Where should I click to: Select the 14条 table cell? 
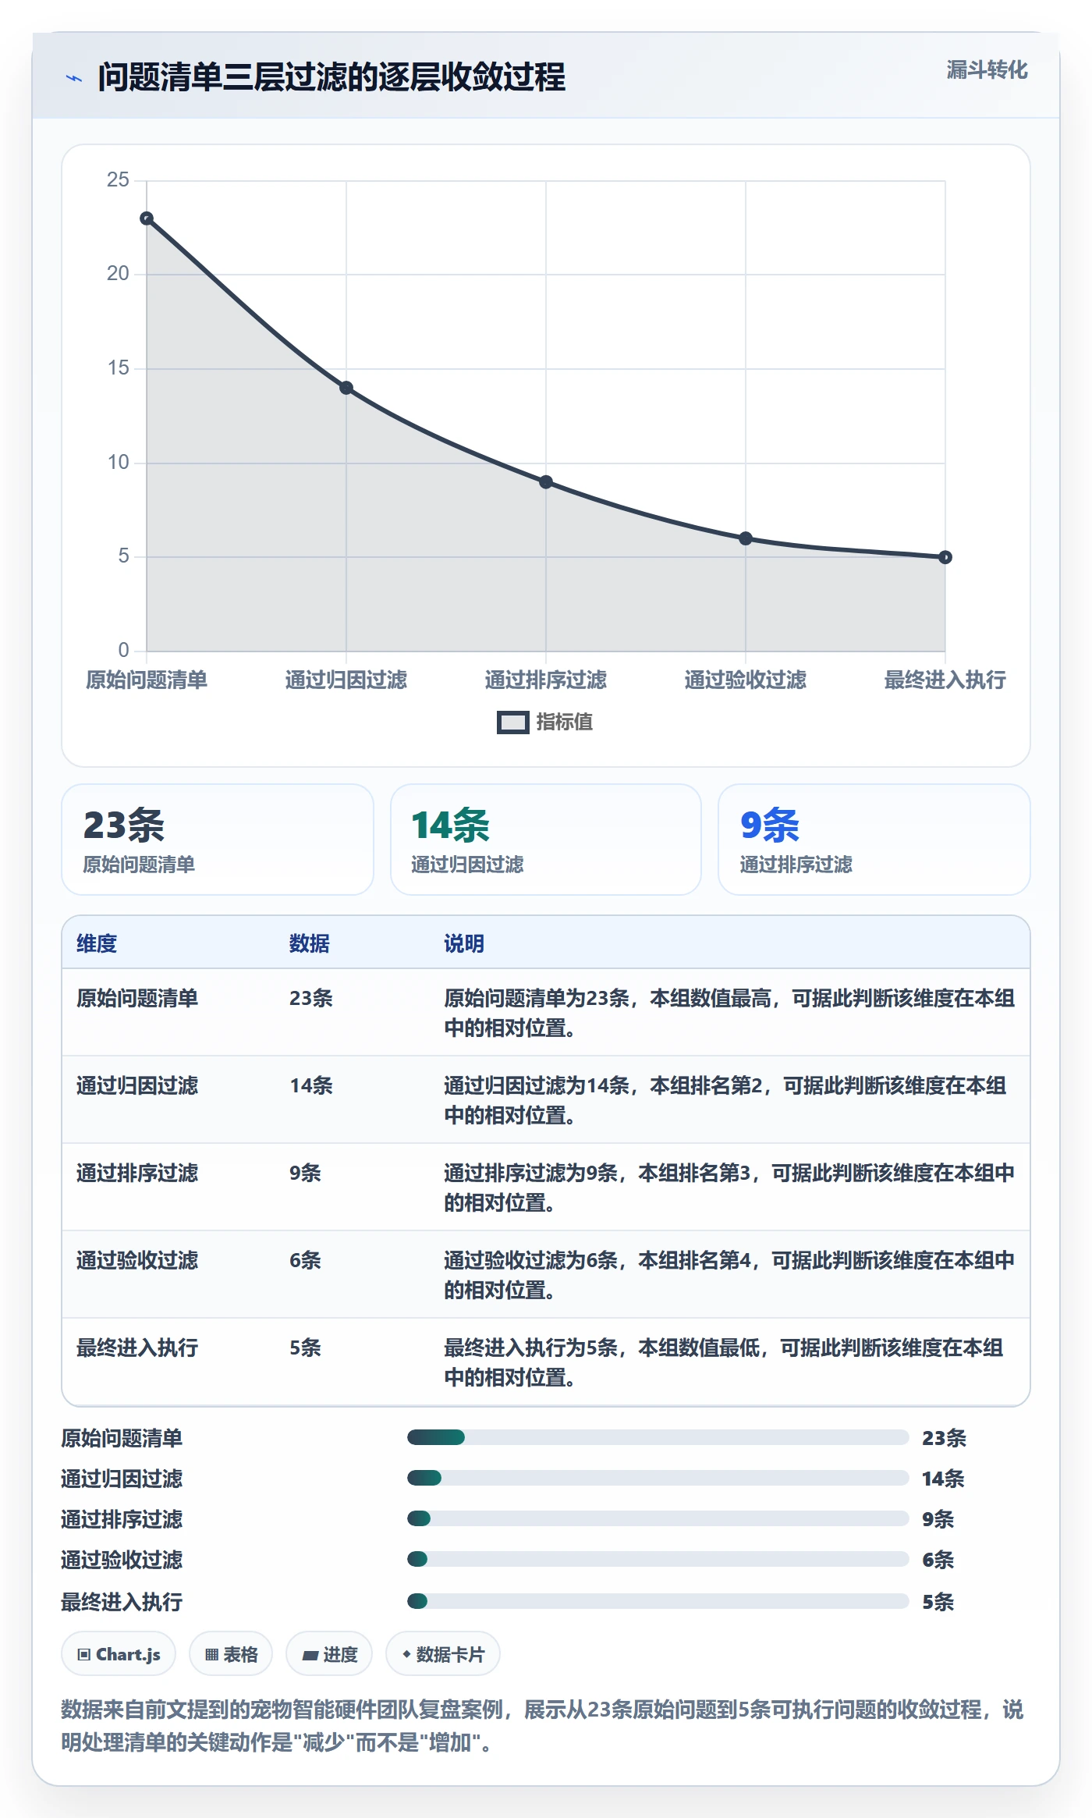[x=311, y=1085]
